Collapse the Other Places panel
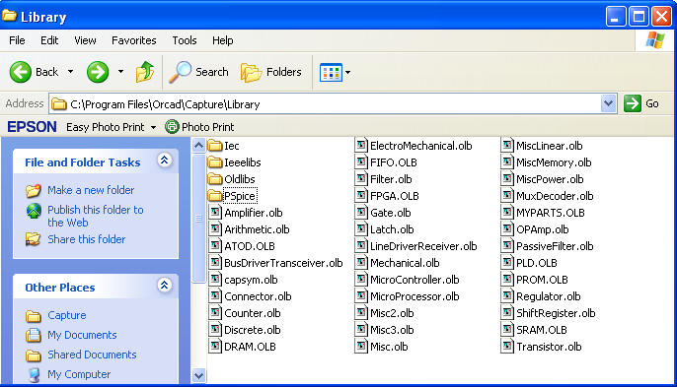Image resolution: width=677 pixels, height=387 pixels. pos(164,286)
